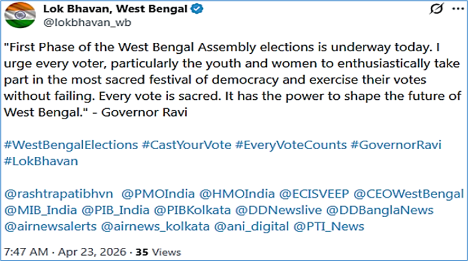Open the #WestBengalElections hashtag

[x=71, y=145]
